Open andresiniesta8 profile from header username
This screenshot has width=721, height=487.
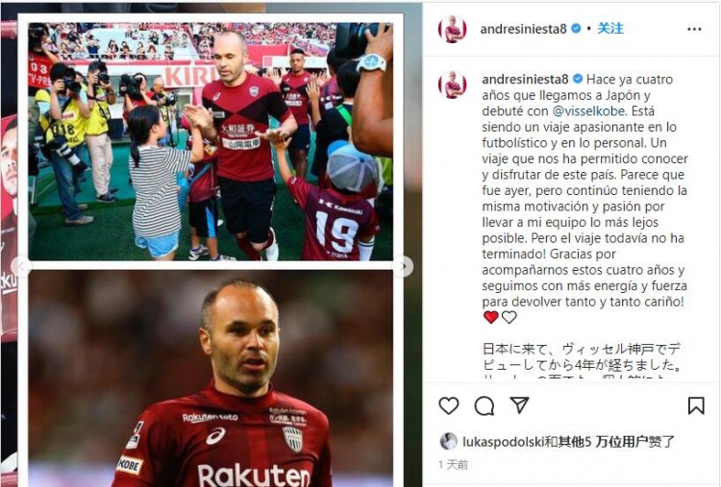click(x=523, y=29)
